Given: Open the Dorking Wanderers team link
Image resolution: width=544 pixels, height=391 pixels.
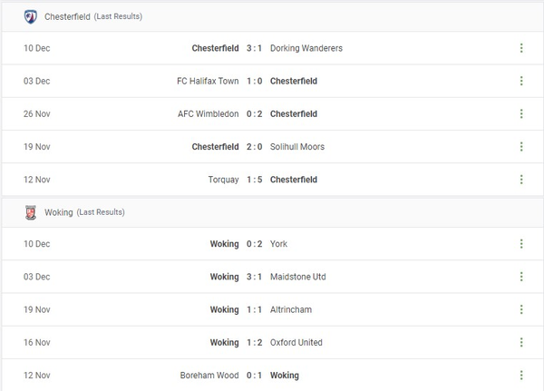Looking at the screenshot, I should pyautogui.click(x=306, y=48).
